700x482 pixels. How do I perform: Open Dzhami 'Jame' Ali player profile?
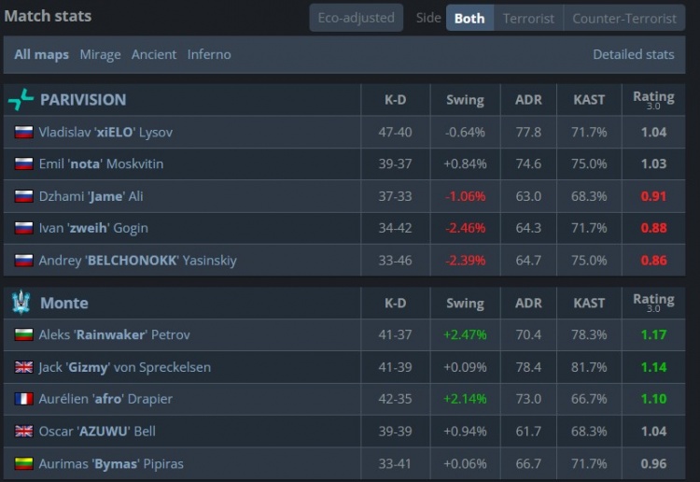91,196
